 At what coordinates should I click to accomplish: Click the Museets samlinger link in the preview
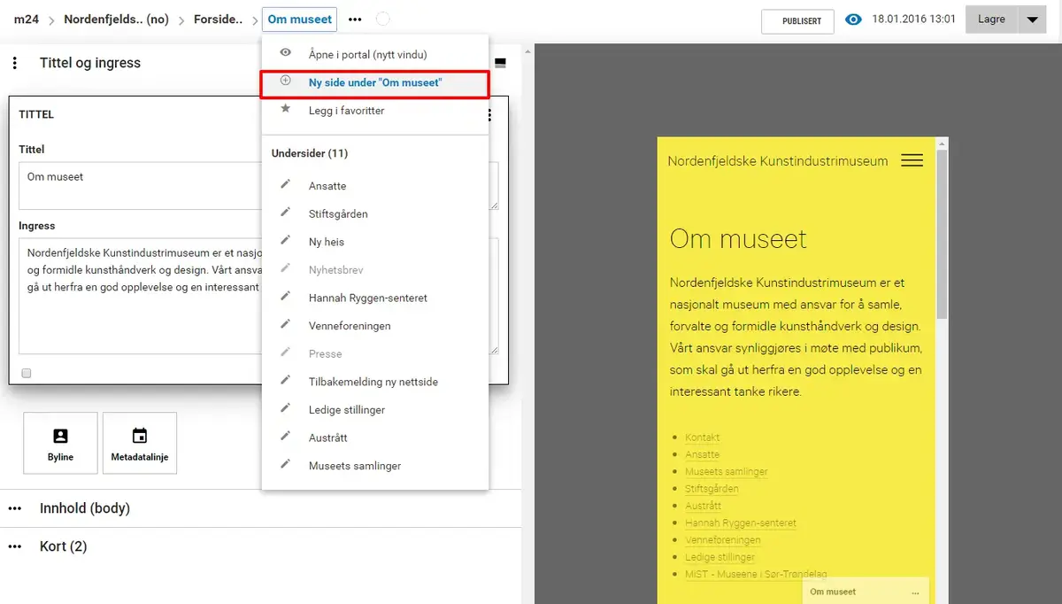(x=727, y=471)
